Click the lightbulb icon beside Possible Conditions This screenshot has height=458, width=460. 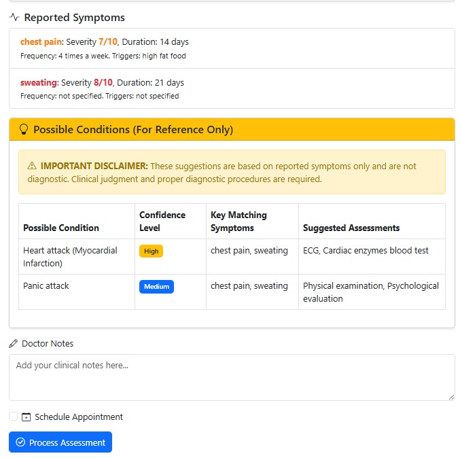tap(24, 129)
